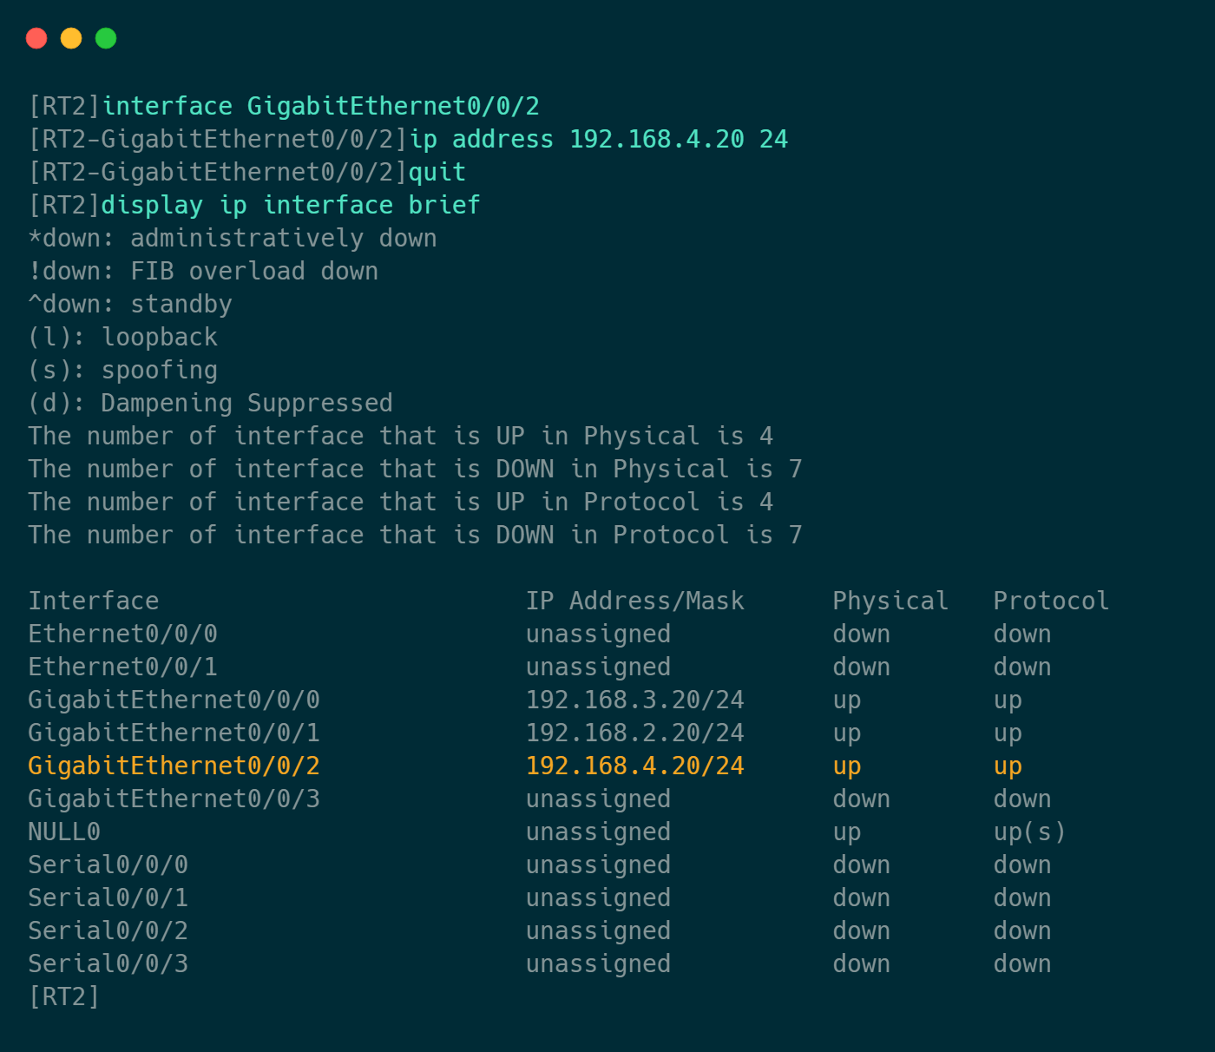Image resolution: width=1215 pixels, height=1052 pixels.
Task: Click the 192.168.3.20/24 IP address
Action: pos(634,700)
